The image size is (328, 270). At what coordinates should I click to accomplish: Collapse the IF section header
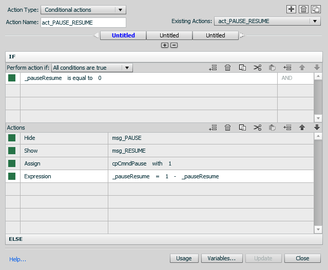point(164,57)
